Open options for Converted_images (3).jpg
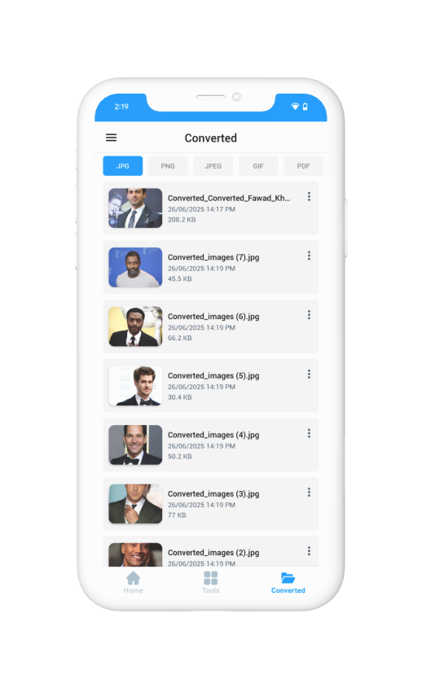The image size is (422, 688). (x=309, y=493)
